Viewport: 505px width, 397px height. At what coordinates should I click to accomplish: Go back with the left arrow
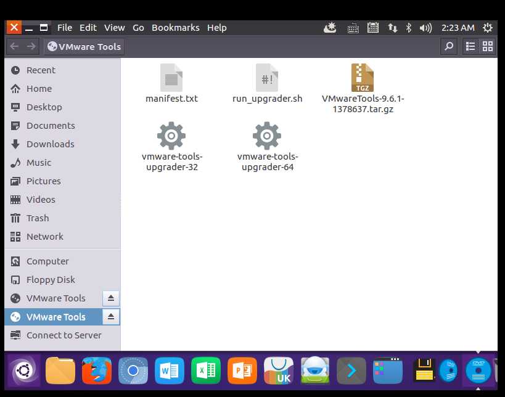coord(14,46)
